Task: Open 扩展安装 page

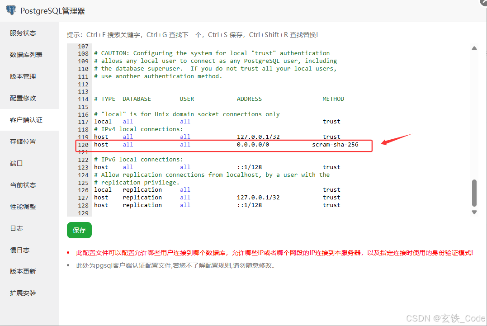Action: (23, 293)
